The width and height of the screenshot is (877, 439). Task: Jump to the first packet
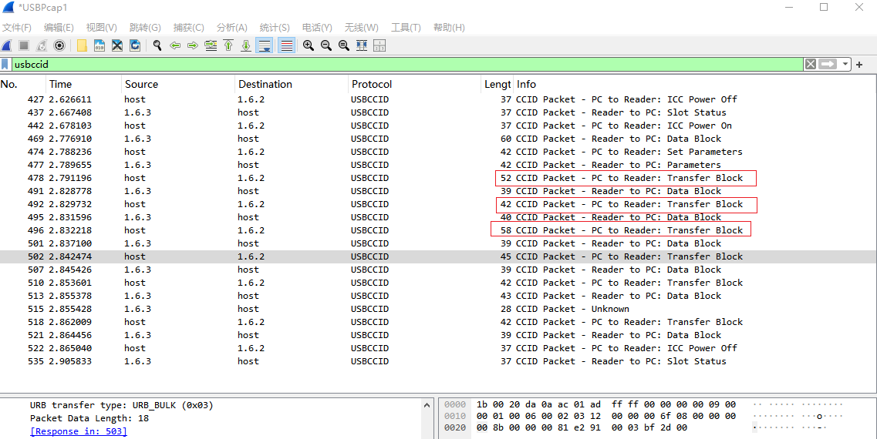[x=228, y=45]
